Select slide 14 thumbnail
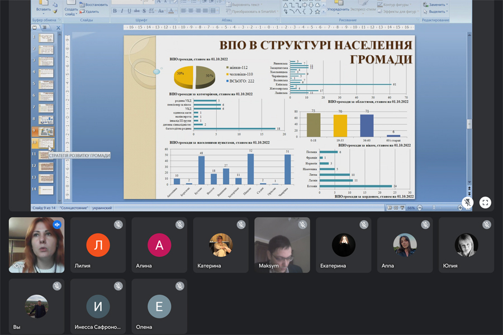The height and width of the screenshot is (335, 503). (x=46, y=190)
